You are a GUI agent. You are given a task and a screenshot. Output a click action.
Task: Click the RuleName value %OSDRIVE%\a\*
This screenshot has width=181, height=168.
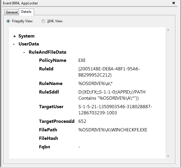[x=91, y=84]
